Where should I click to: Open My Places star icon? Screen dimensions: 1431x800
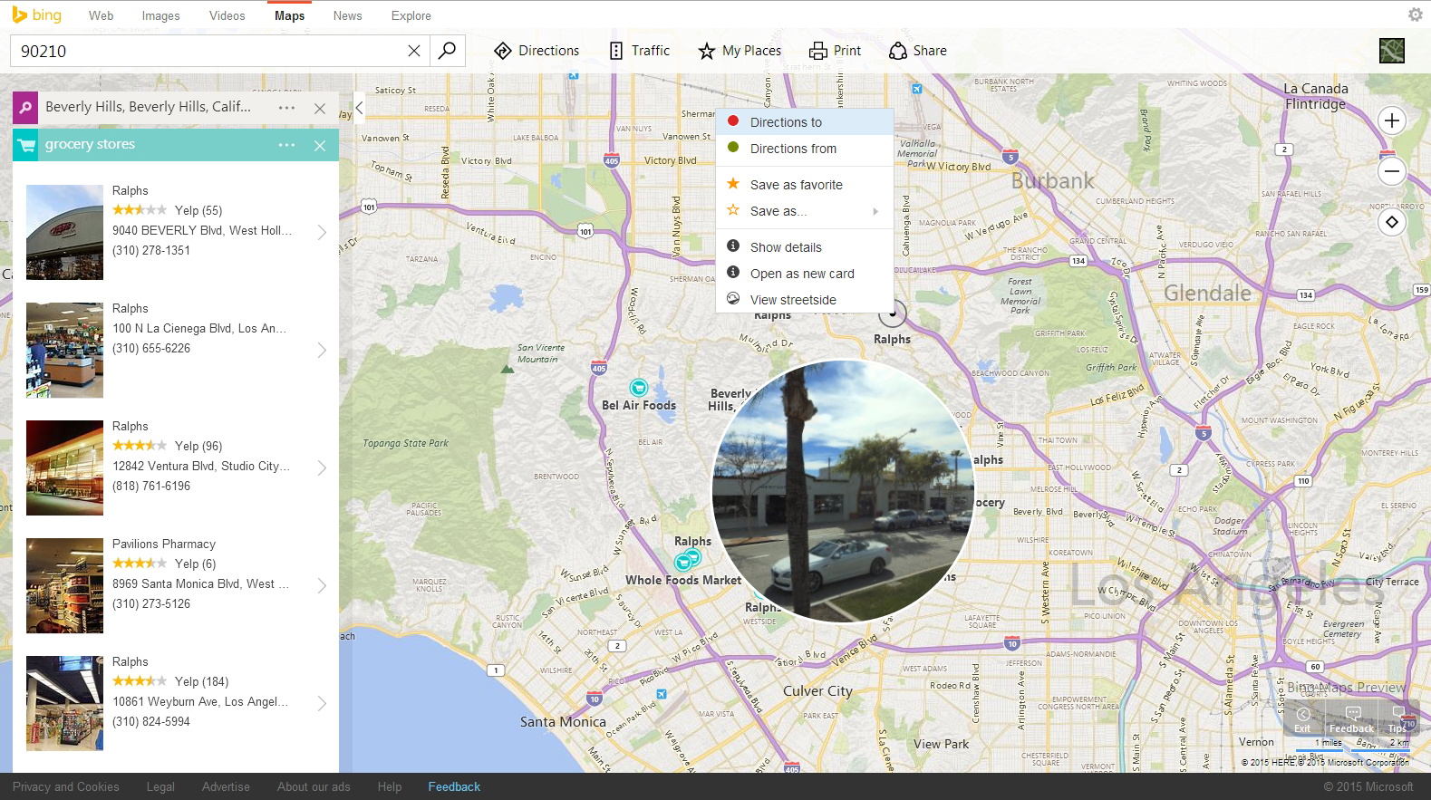(707, 51)
